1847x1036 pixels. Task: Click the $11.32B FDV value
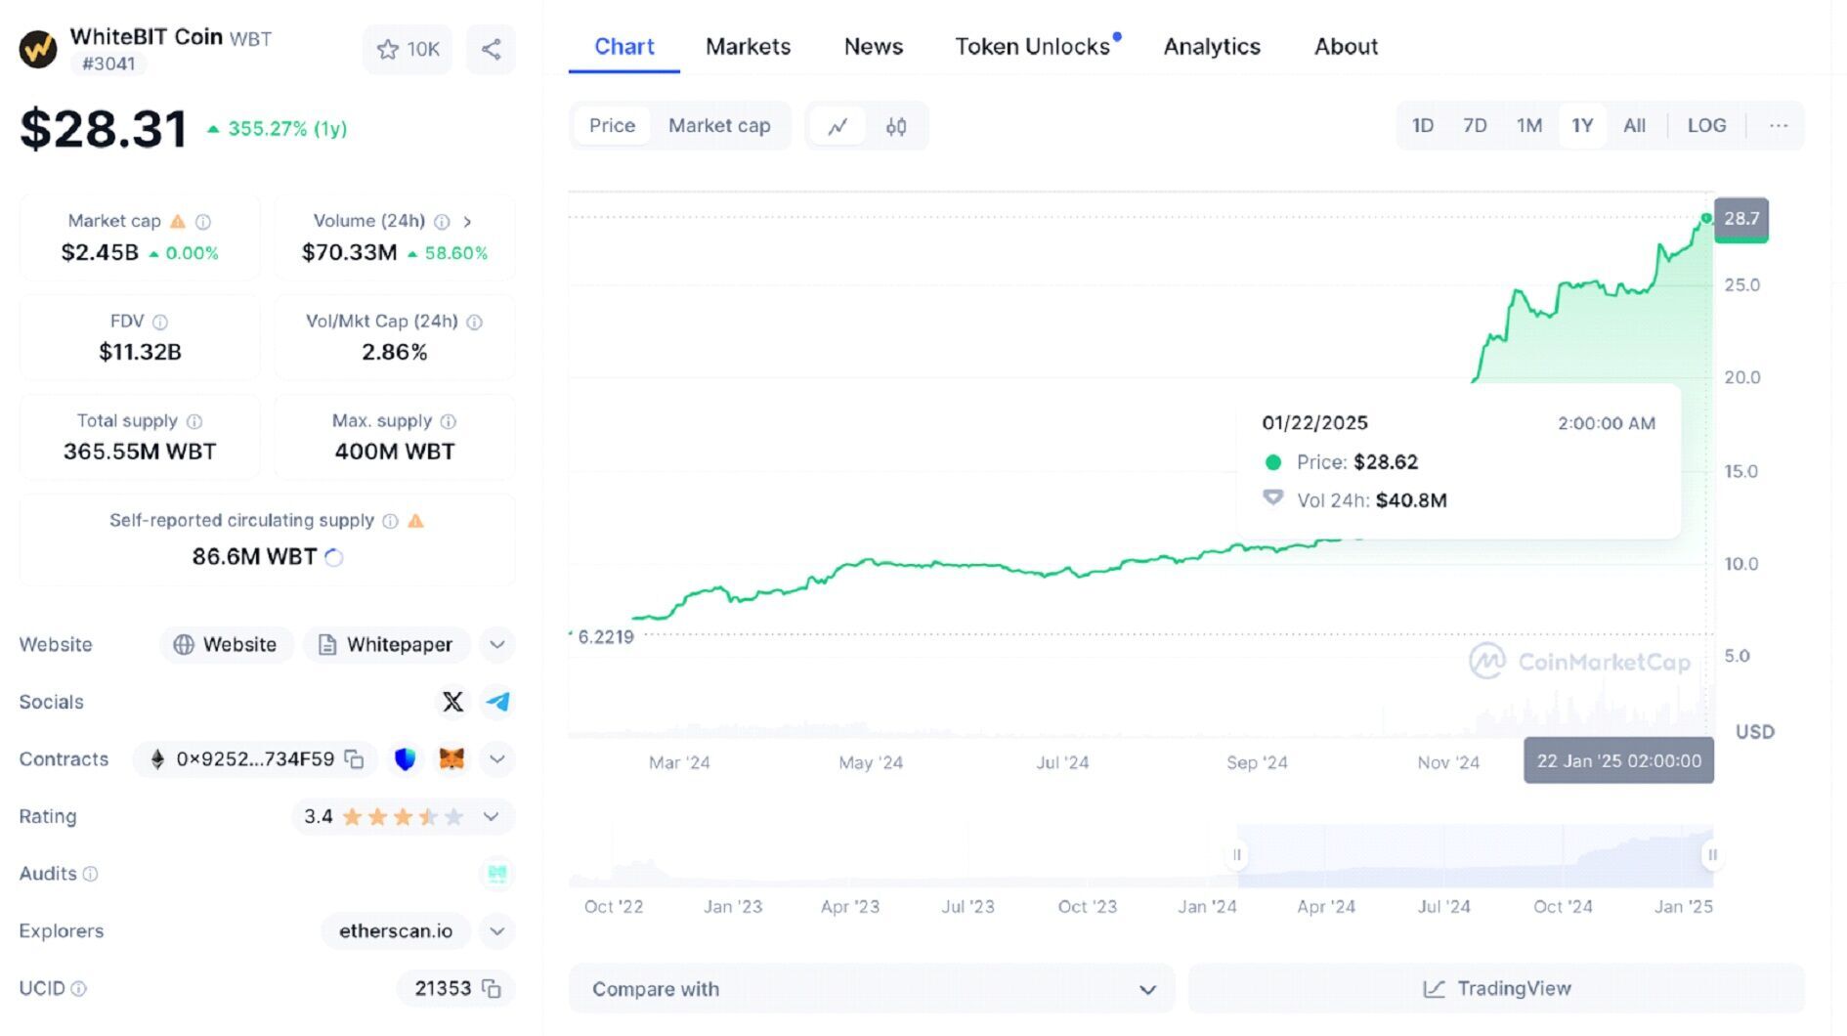coord(140,352)
